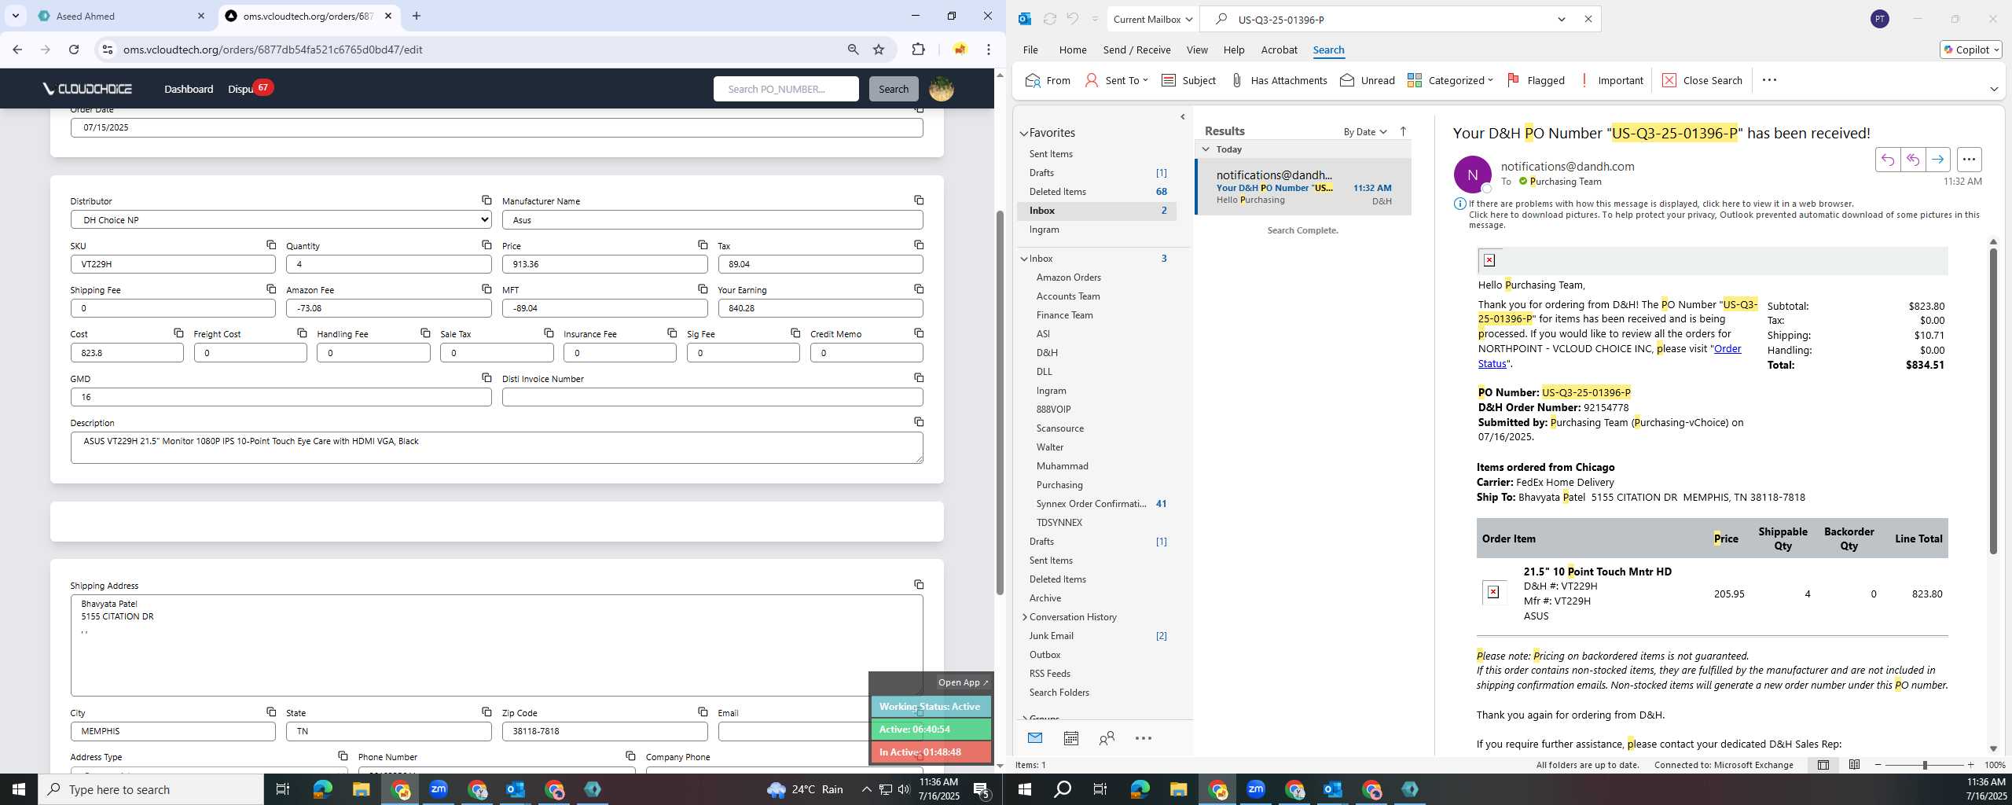The width and height of the screenshot is (2012, 805).
Task: Copy the Price field value
Action: 703,245
